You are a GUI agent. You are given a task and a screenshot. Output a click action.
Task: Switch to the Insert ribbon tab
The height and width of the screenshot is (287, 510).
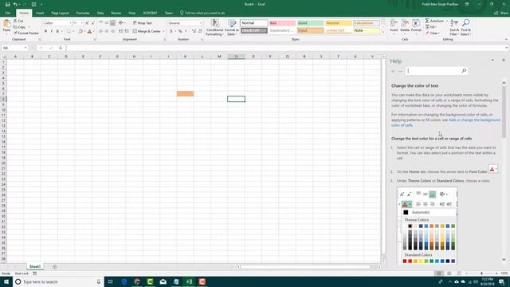[40, 13]
